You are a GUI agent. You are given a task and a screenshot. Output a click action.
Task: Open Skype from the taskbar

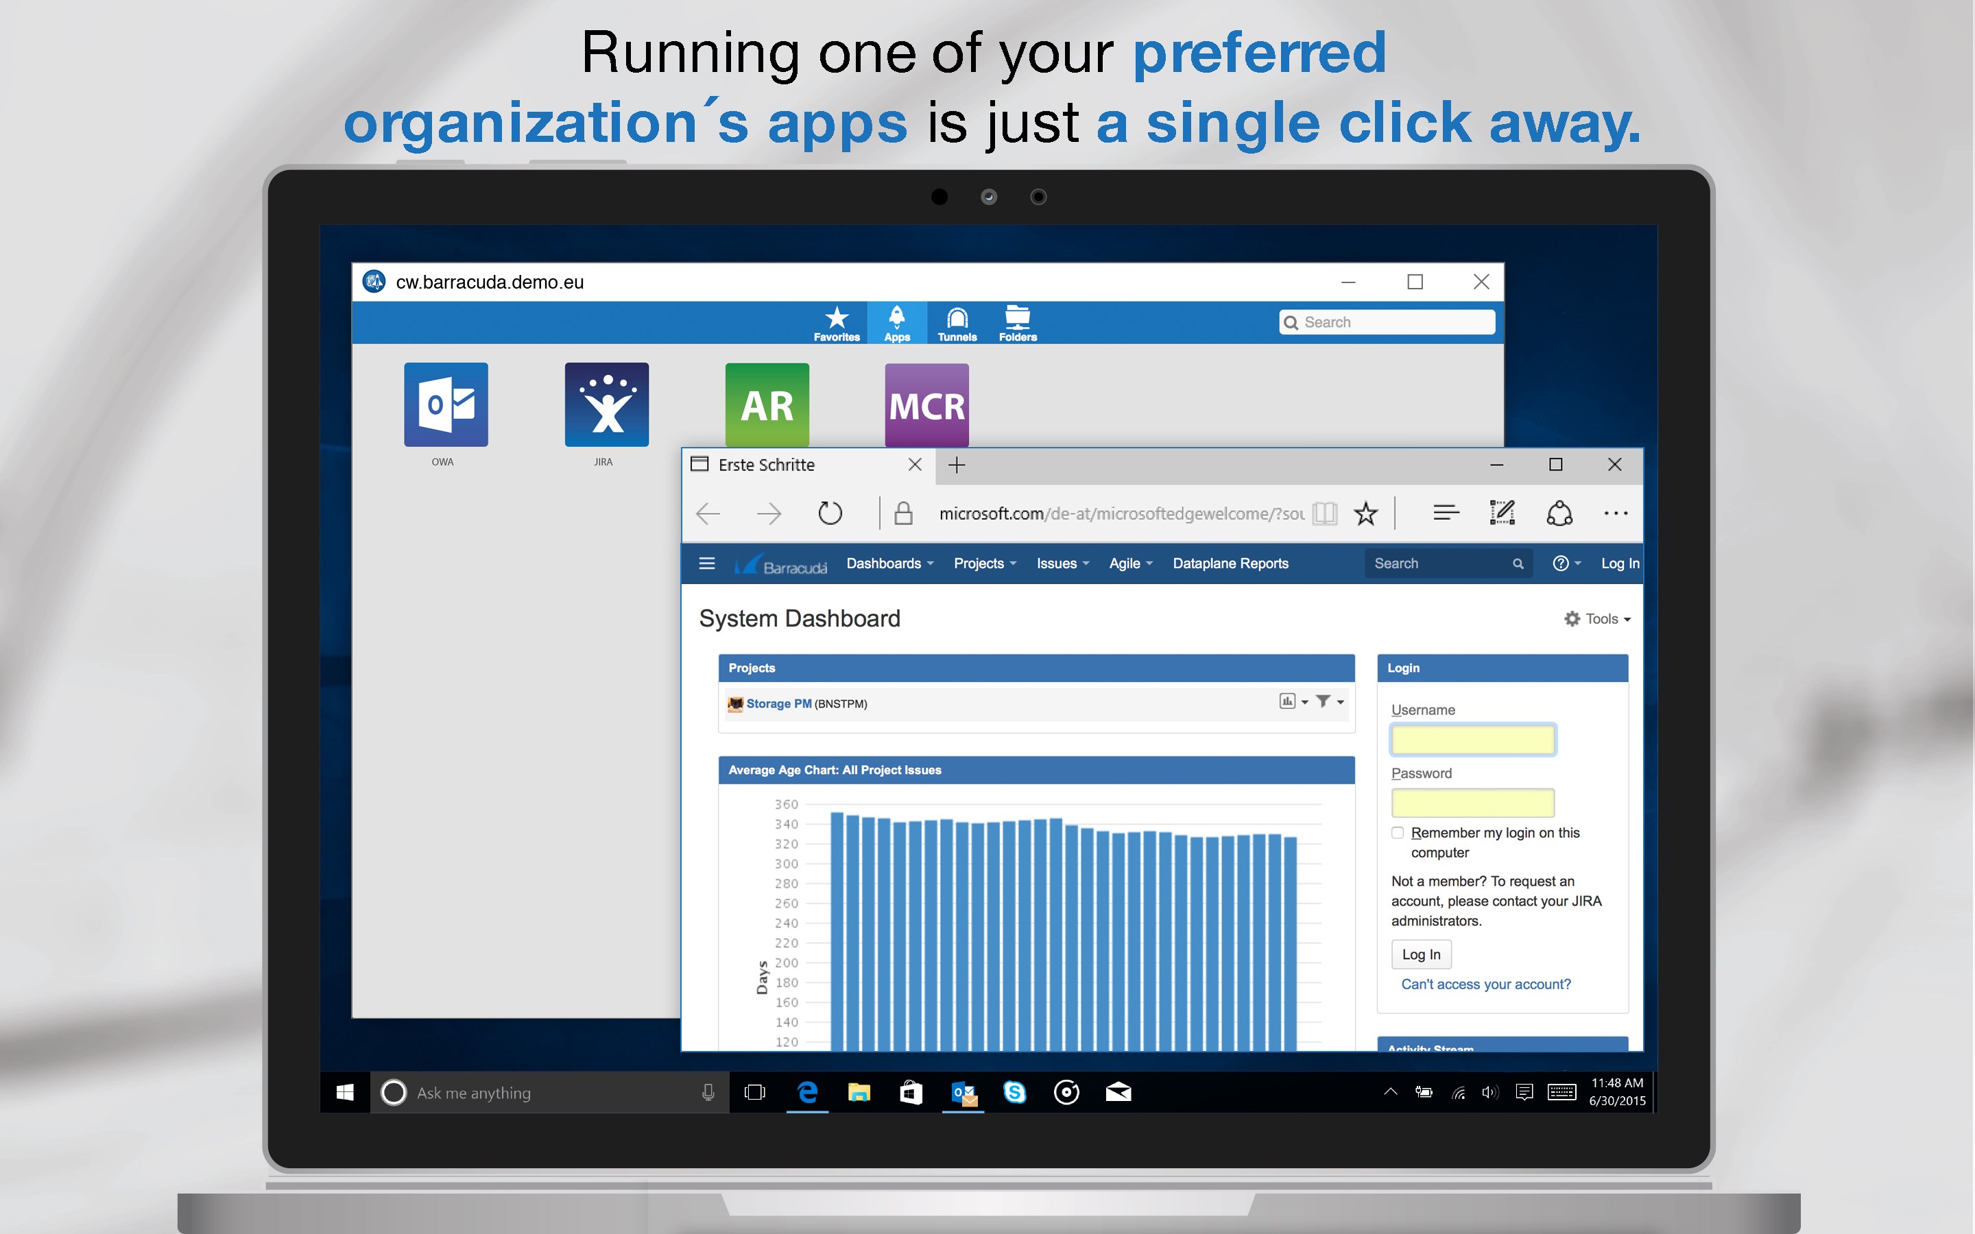click(x=1015, y=1092)
